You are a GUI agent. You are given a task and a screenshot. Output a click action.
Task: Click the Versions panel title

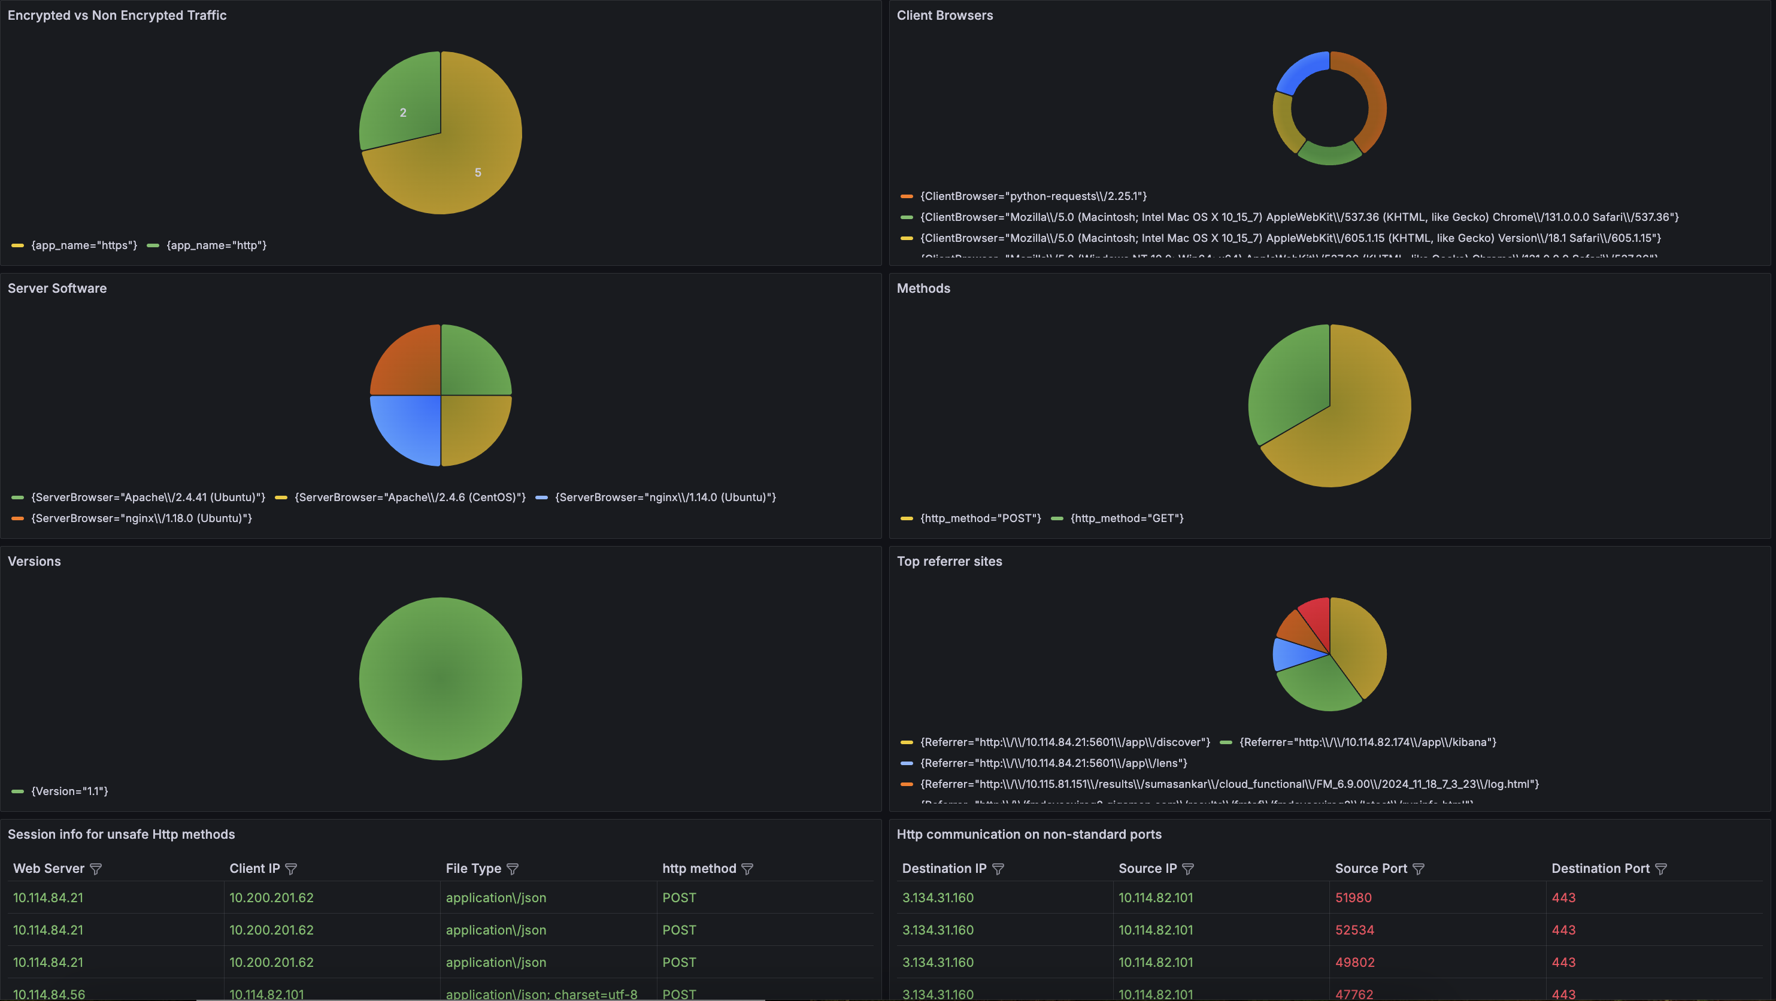(x=35, y=561)
